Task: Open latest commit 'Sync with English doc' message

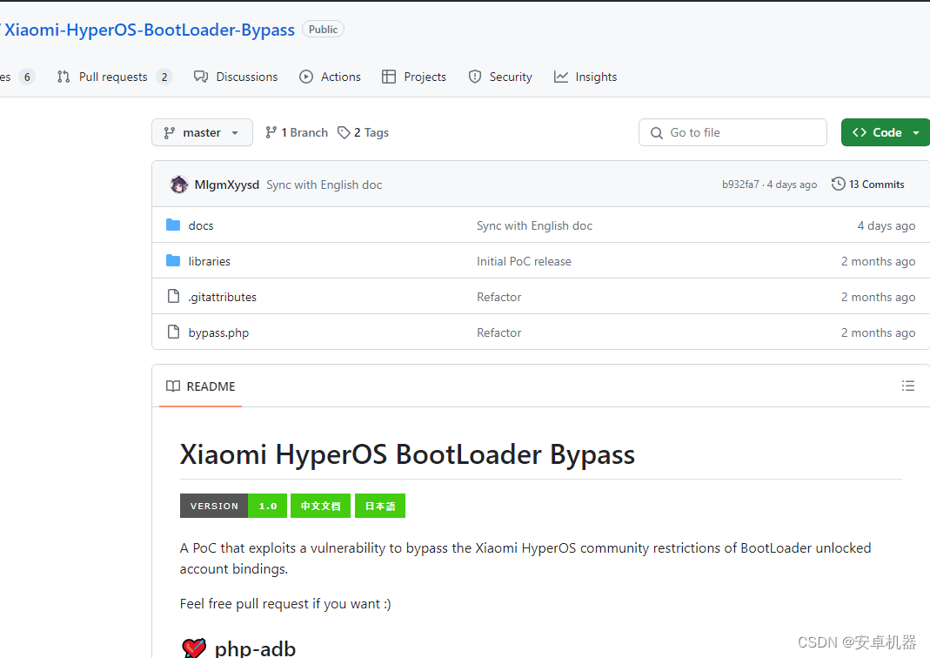Action: point(324,185)
